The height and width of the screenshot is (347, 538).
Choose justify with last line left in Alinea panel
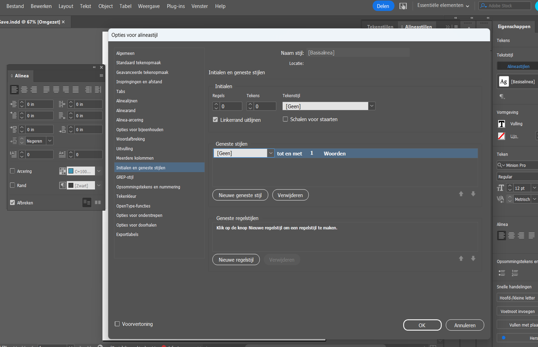[x=46, y=90]
